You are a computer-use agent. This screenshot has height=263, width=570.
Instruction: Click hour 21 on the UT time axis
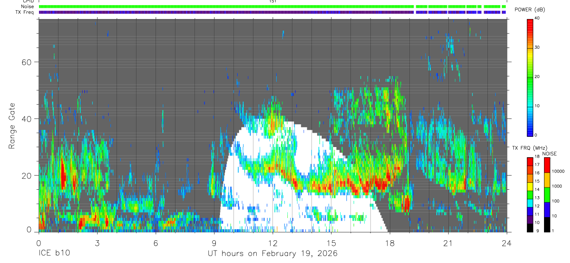coord(448,243)
